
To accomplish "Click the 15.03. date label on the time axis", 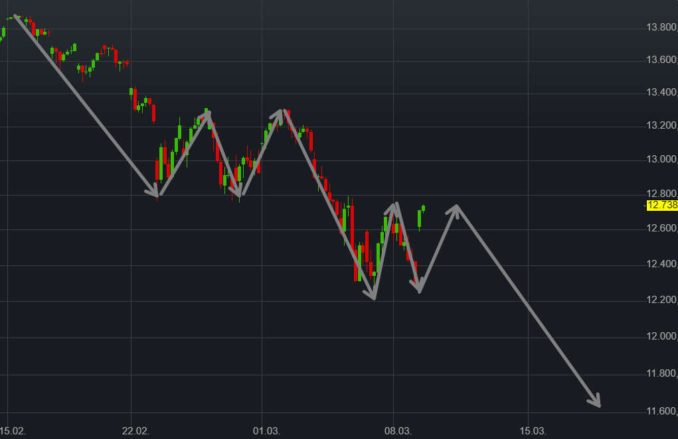I will tap(531, 430).
